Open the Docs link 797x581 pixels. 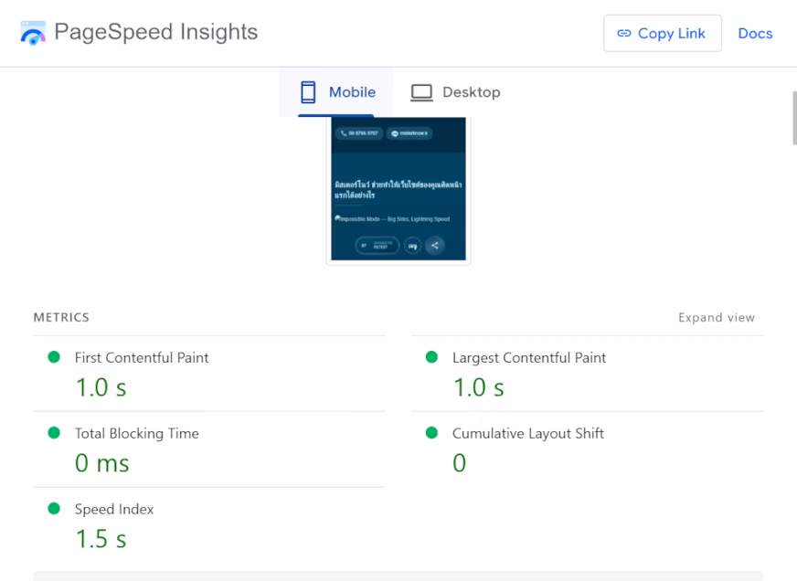[x=755, y=34]
